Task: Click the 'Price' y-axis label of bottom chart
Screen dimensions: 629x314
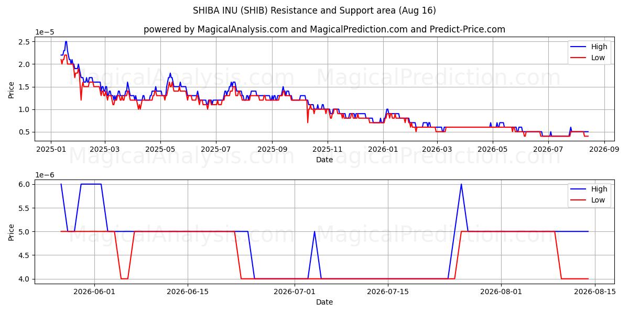Action: [12, 232]
